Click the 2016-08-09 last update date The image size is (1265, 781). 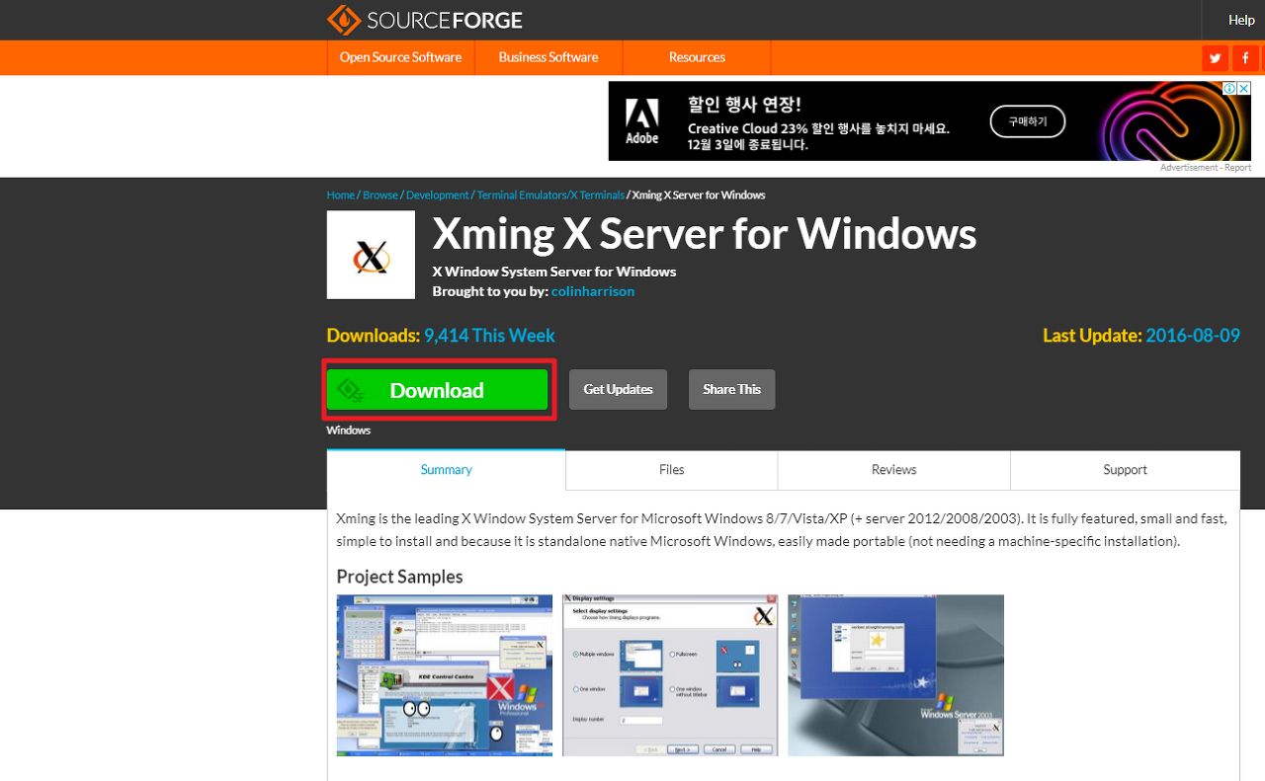pyautogui.click(x=1193, y=336)
